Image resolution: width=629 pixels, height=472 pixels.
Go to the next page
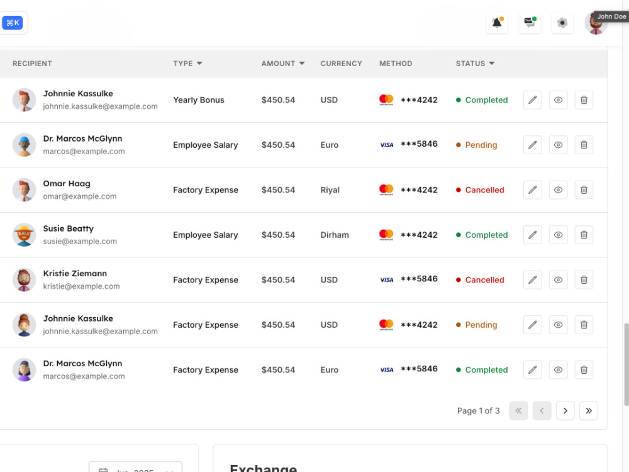coord(565,410)
